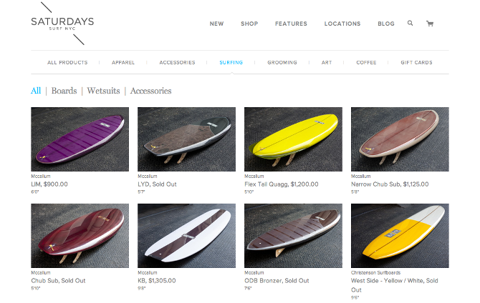Screen dimensions: 480x303
Task: Click the search magnifier icon
Action: 411,23
